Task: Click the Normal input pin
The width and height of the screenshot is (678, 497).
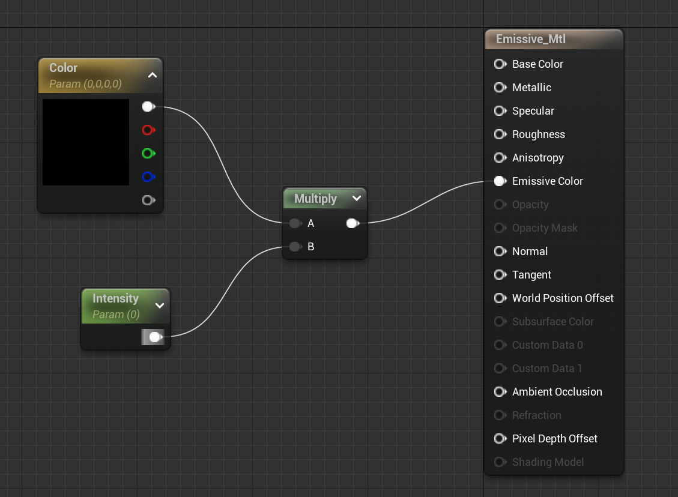Action: point(499,252)
